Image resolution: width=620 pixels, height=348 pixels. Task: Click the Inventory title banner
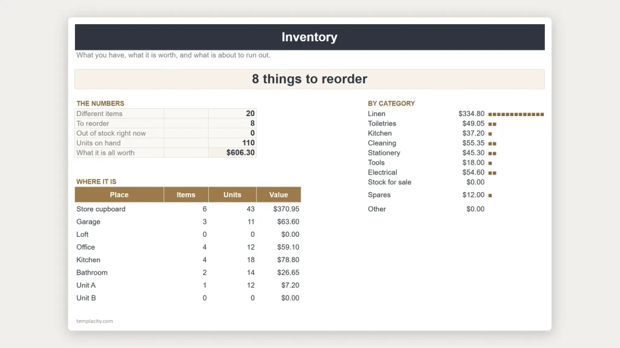pyautogui.click(x=309, y=37)
